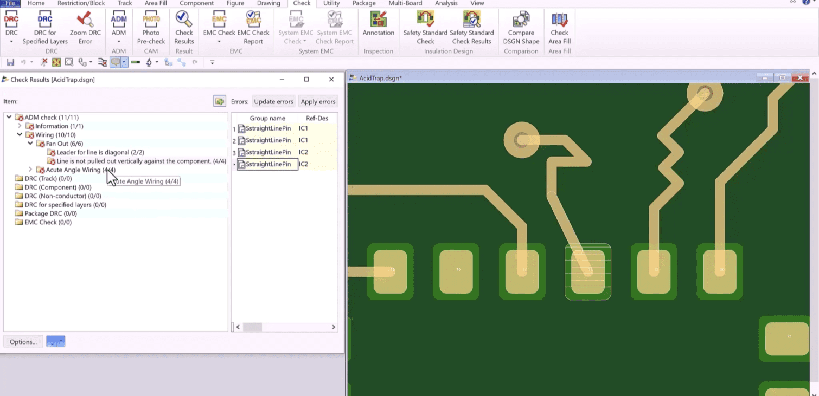Screen dimensions: 819x396
Task: Collapse the Fan Out (6/6) node
Action: (30, 144)
